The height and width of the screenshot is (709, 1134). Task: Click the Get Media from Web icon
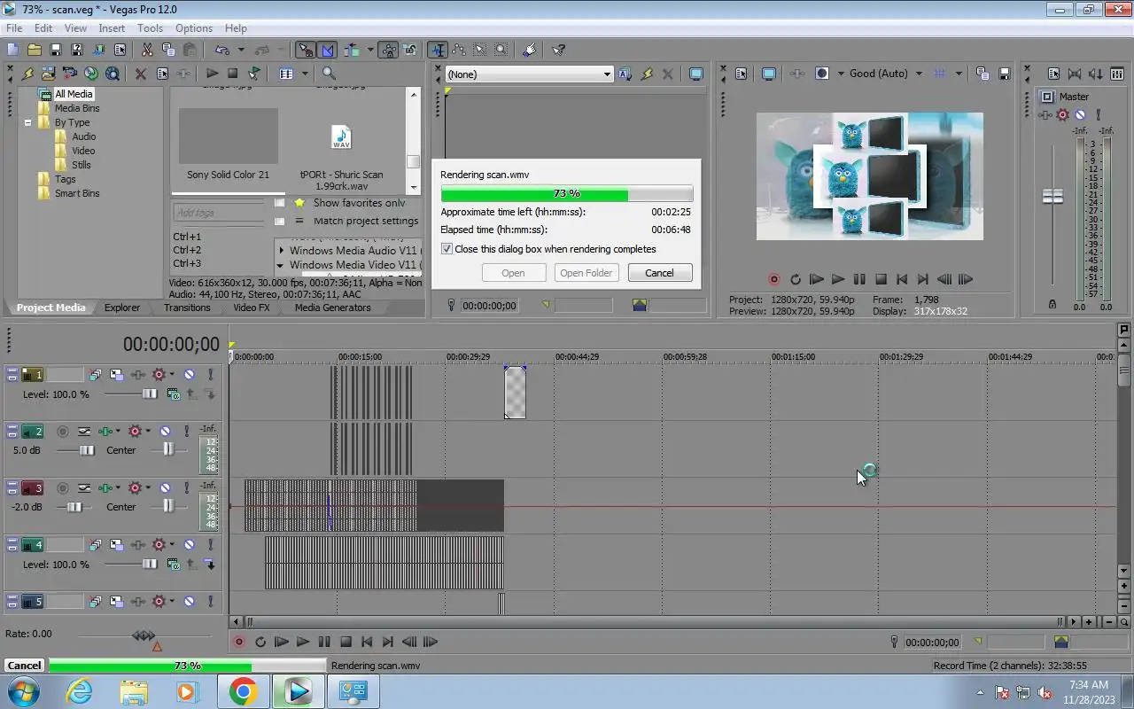click(x=112, y=74)
